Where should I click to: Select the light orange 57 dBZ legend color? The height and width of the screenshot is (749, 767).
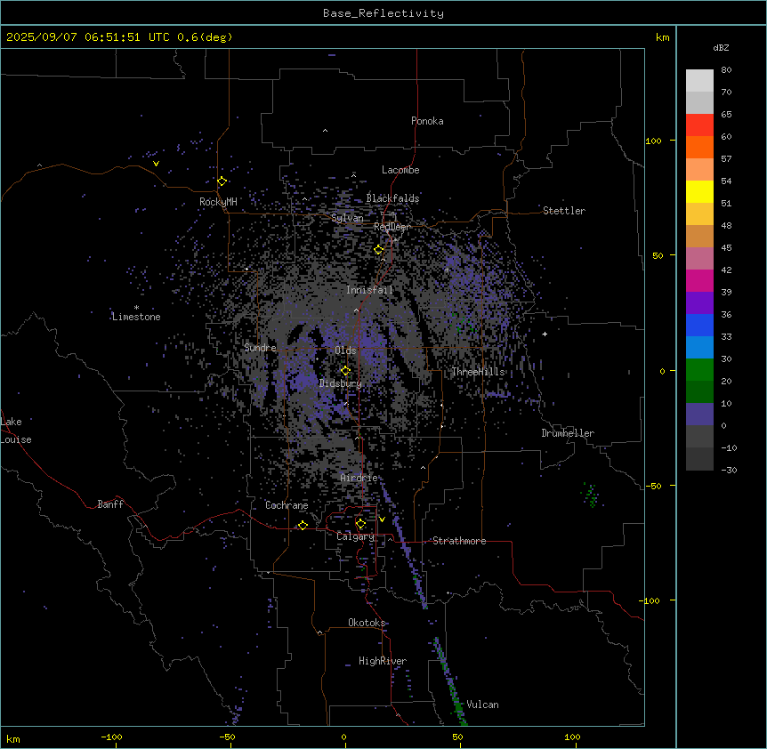click(x=699, y=169)
